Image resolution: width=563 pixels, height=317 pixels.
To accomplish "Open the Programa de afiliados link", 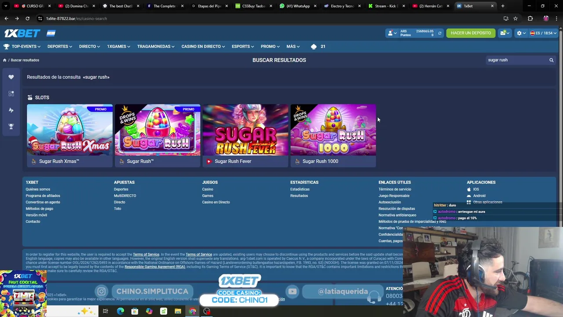I will (43, 196).
